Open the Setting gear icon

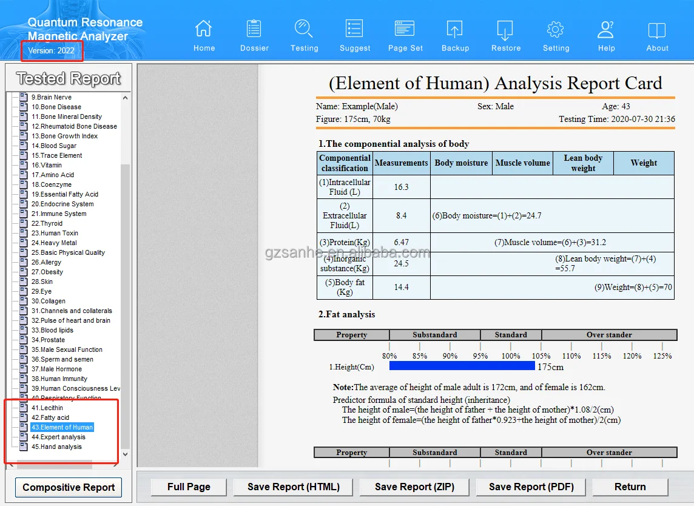click(x=556, y=29)
